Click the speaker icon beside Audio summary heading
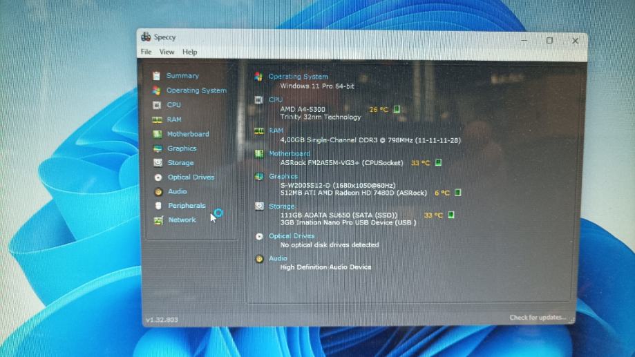The width and height of the screenshot is (635, 357). [x=259, y=259]
